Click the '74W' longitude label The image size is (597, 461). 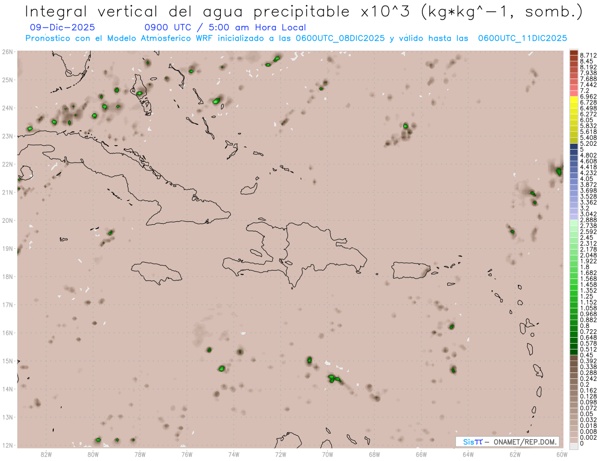pyautogui.click(x=234, y=454)
